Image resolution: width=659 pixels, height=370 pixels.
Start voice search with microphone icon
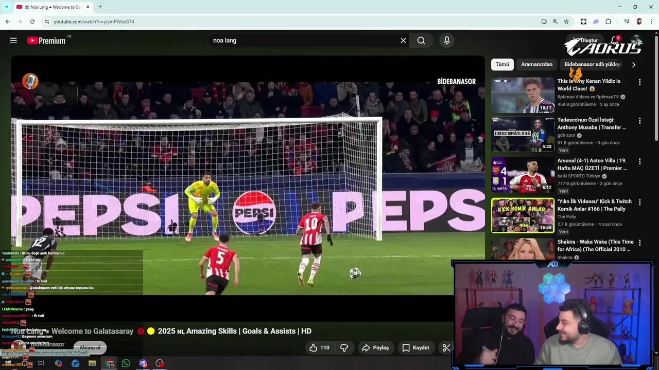click(x=447, y=41)
